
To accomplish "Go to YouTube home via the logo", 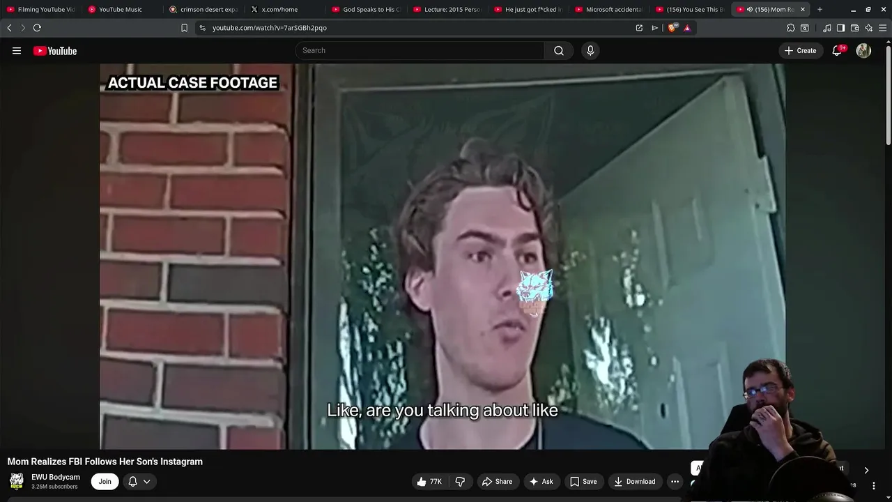I will [x=55, y=51].
